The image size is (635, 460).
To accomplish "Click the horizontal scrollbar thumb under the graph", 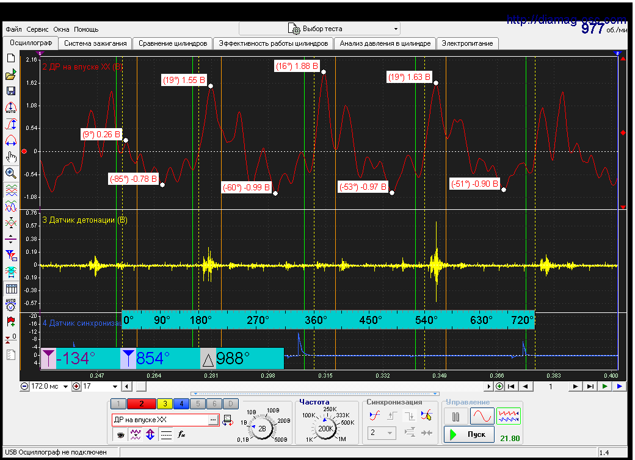I will tap(141, 386).
